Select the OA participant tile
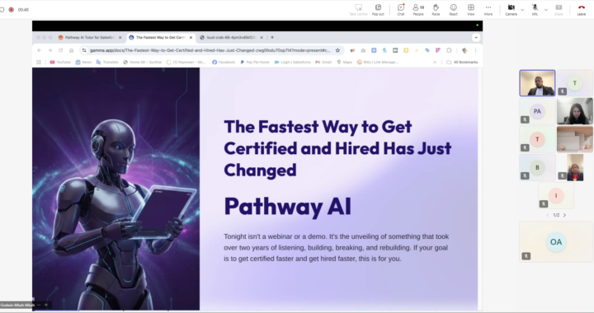The width and height of the screenshot is (594, 313). point(556,242)
